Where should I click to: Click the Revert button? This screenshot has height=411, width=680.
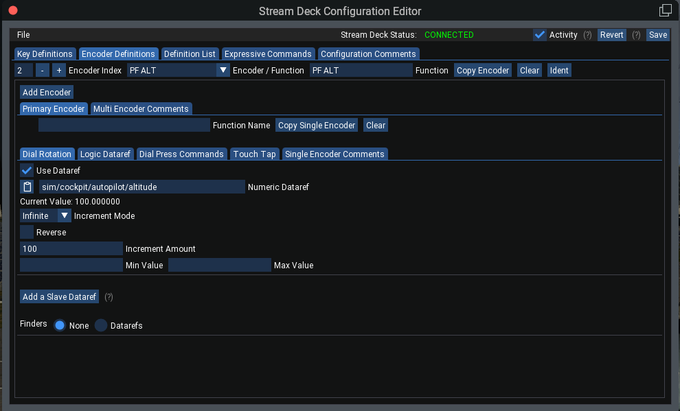(611, 34)
